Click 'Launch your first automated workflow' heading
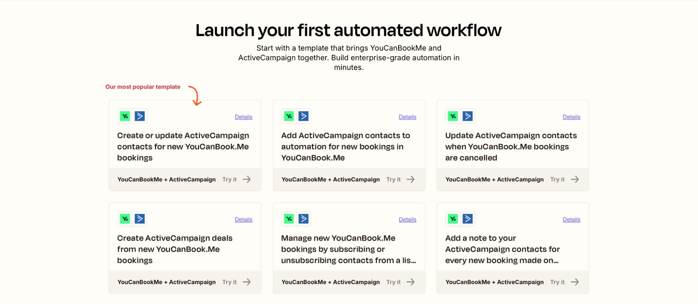698x304 pixels. point(348,30)
